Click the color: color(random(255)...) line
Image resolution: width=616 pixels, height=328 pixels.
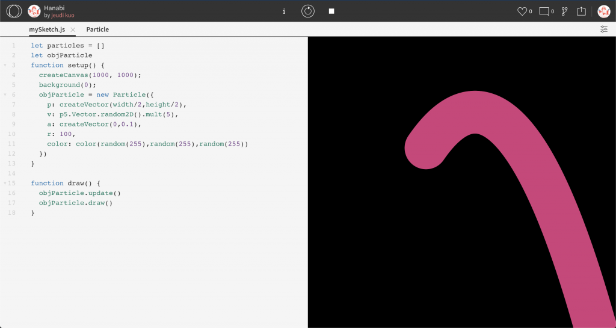coord(148,144)
